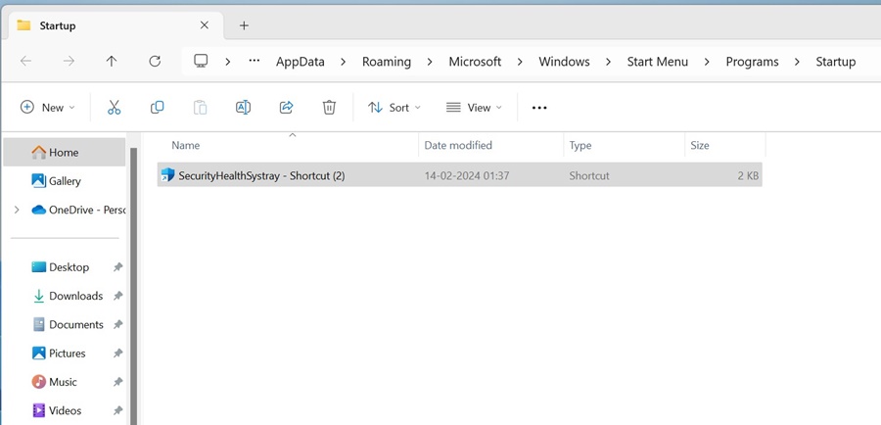Image resolution: width=881 pixels, height=425 pixels.
Task: Refresh the Startup folder view
Action: (155, 62)
